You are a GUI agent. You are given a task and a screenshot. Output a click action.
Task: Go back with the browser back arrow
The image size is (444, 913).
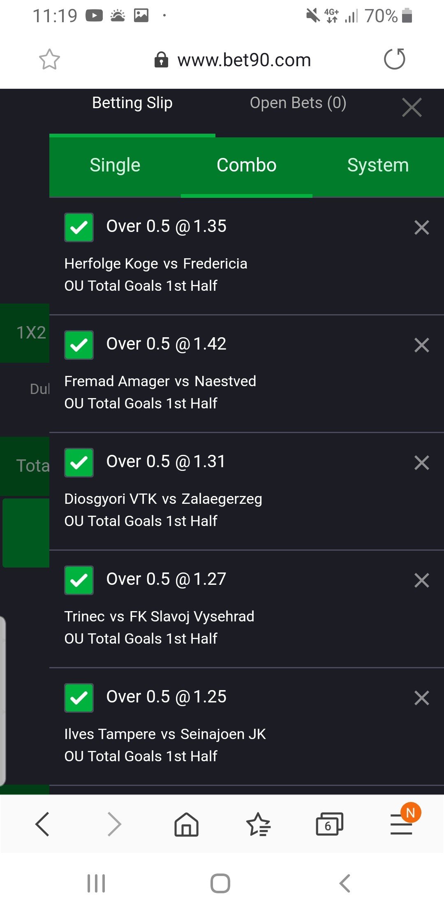coord(43,824)
